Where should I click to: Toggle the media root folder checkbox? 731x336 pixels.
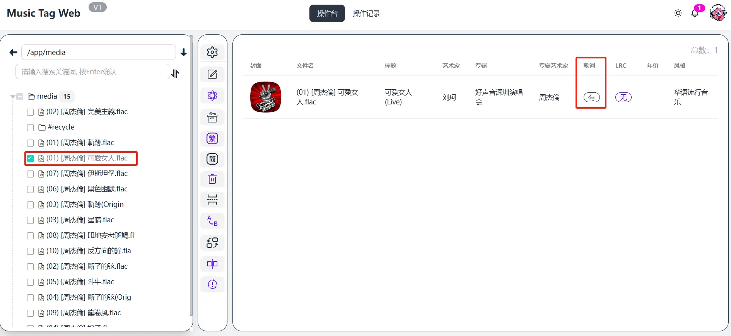click(x=20, y=97)
